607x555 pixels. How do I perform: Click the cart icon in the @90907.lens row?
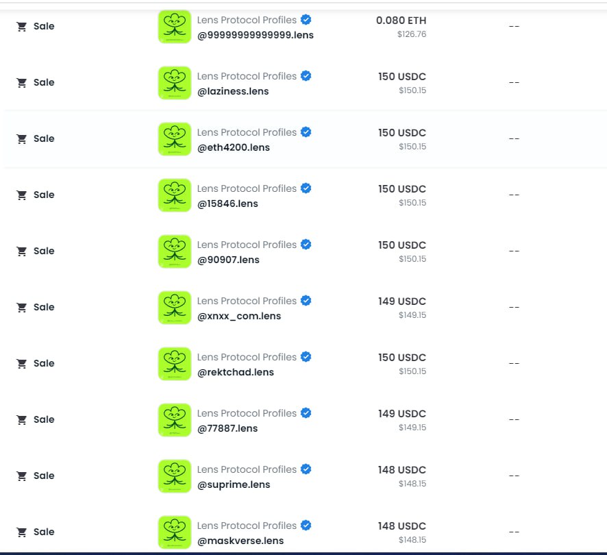[22, 251]
